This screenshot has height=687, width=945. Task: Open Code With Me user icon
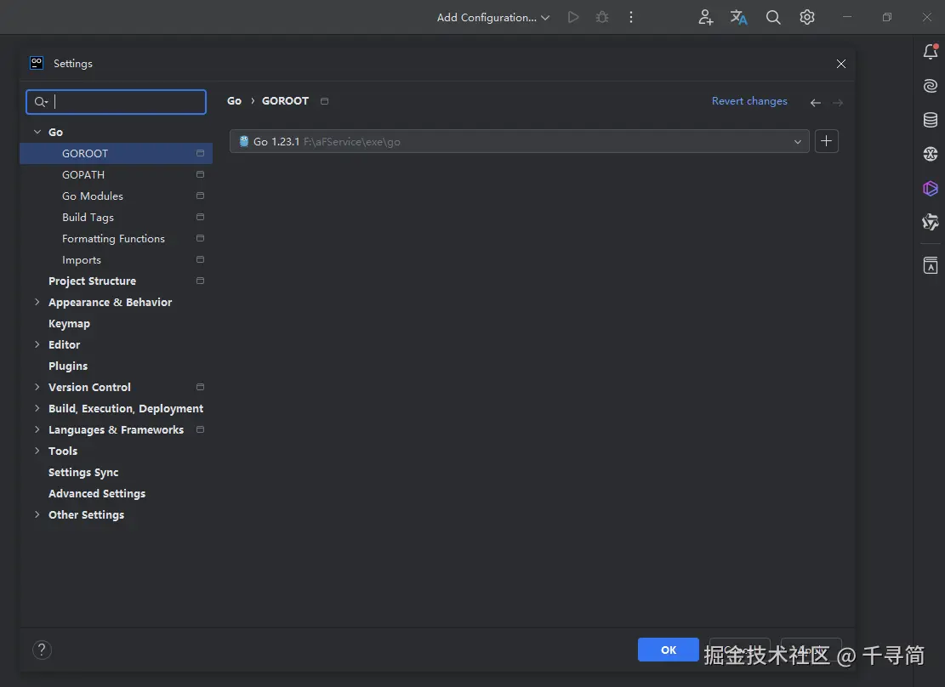(x=706, y=18)
